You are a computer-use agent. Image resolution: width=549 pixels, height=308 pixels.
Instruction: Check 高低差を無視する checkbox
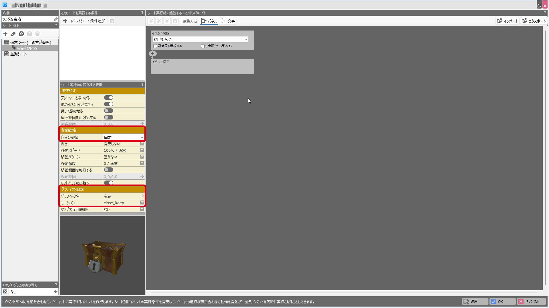[155, 46]
